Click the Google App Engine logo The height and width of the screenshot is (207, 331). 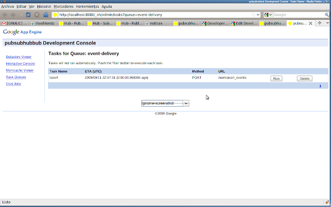pos(22,32)
